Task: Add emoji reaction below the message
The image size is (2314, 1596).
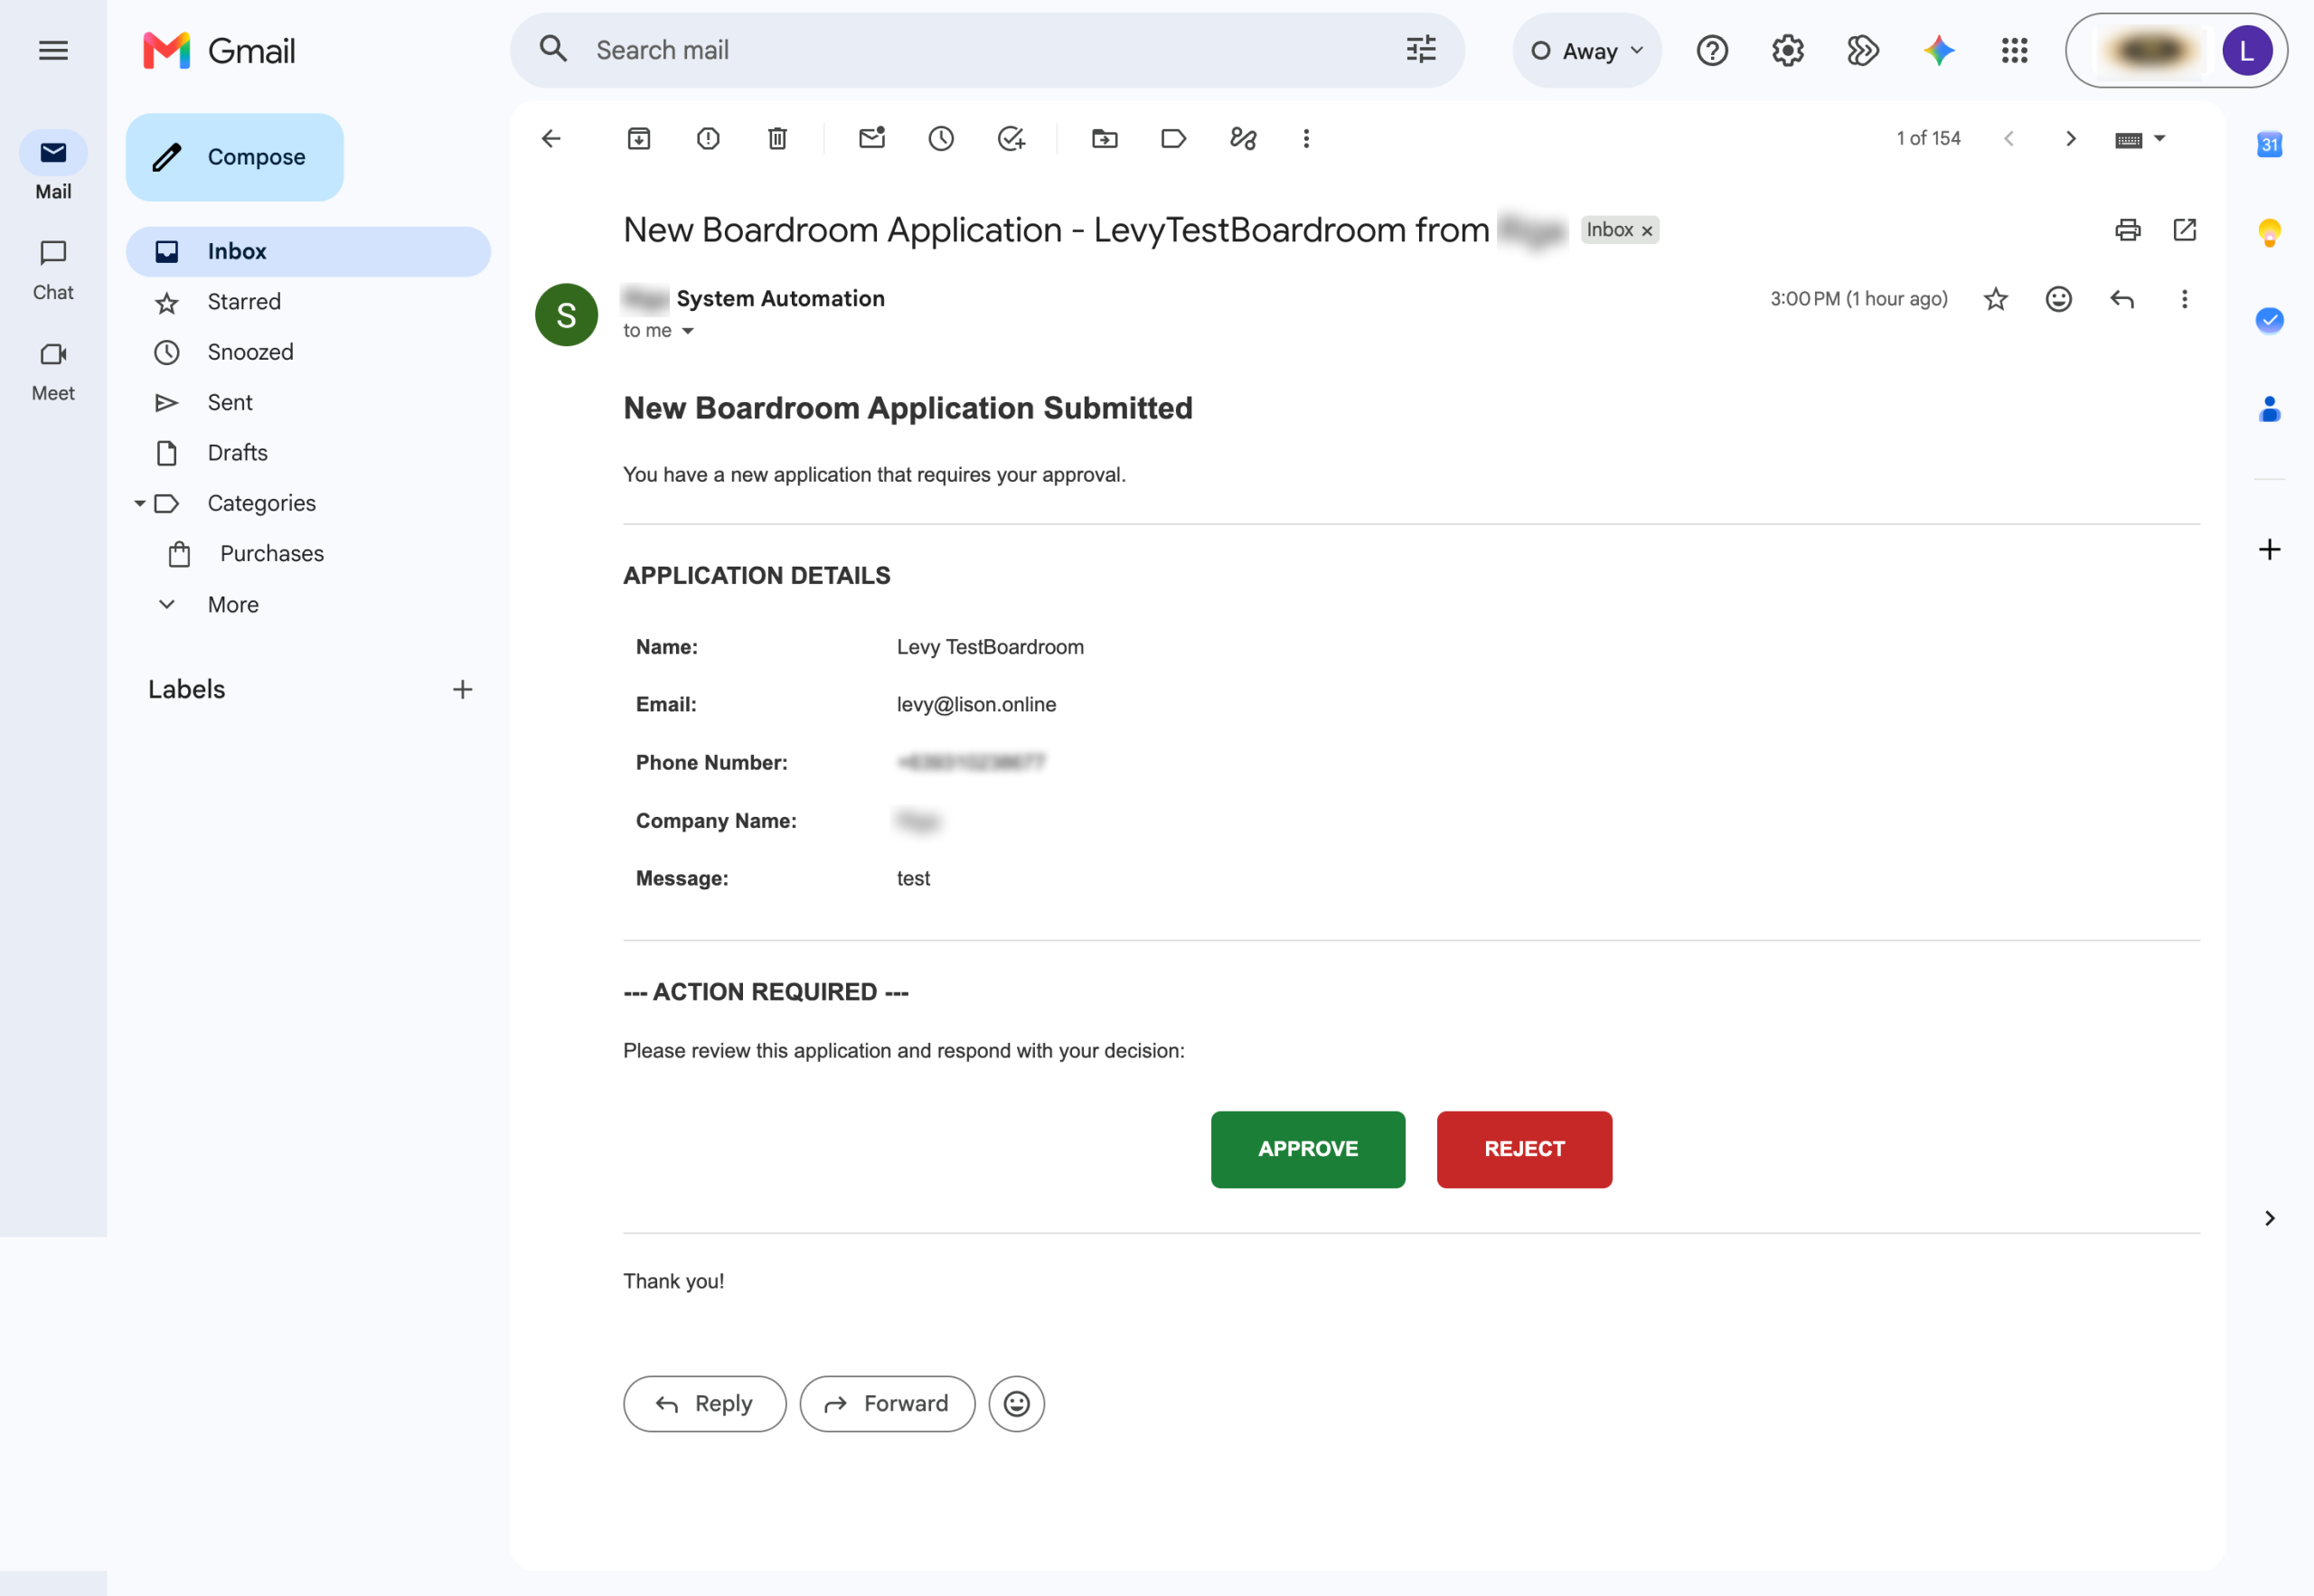Action: click(1017, 1404)
